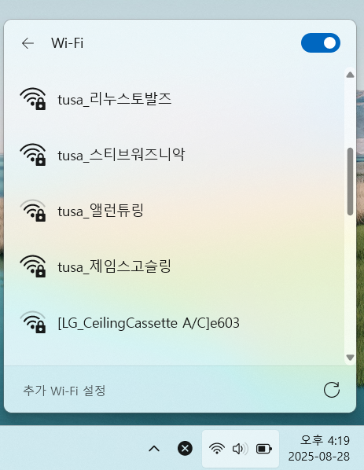Click the network list scrollbar thumb
This screenshot has width=364, height=470.
(x=350, y=182)
